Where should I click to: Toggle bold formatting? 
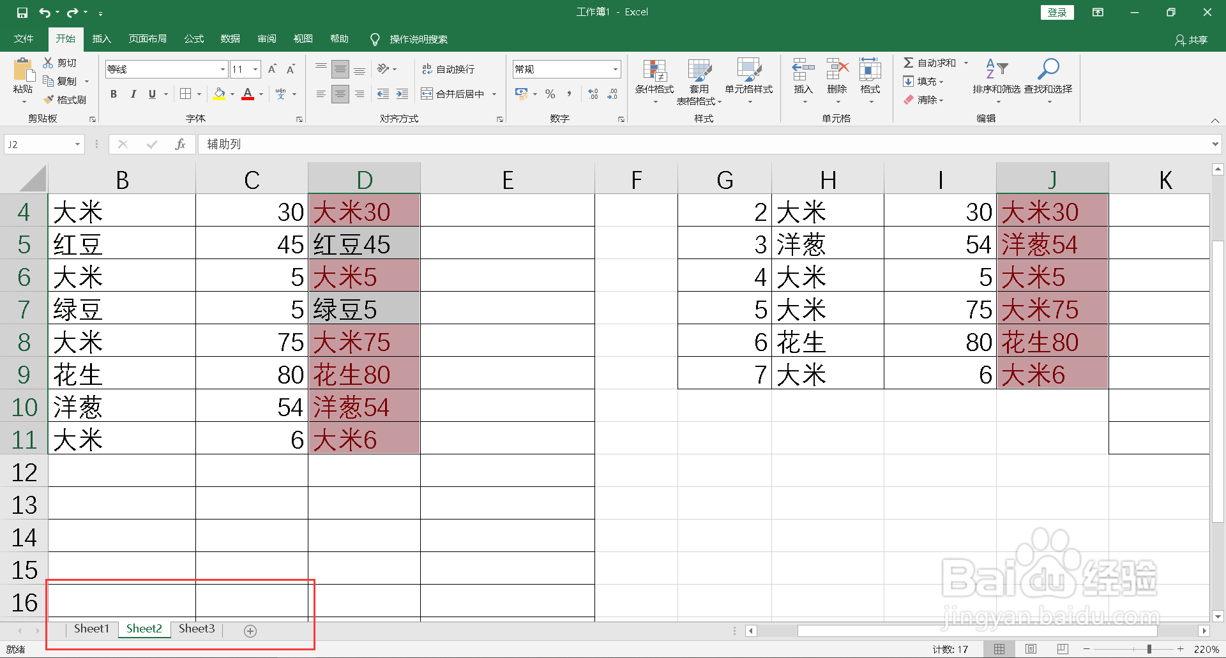coord(114,94)
